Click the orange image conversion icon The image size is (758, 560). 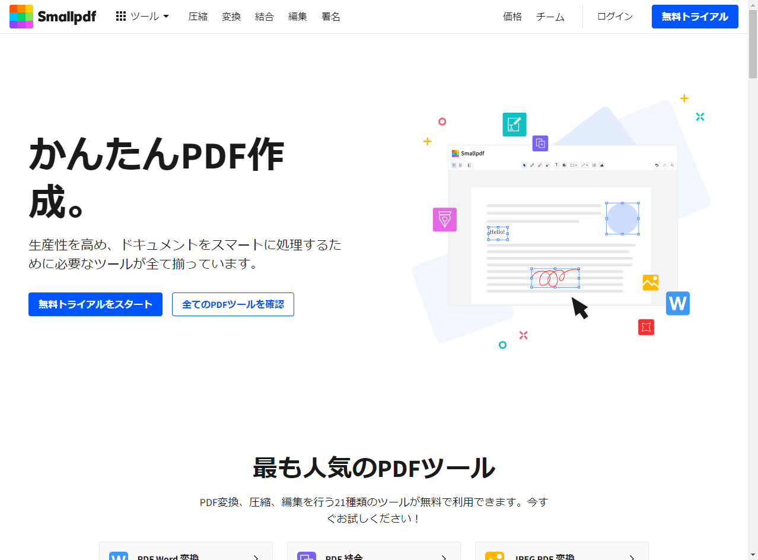point(650,282)
